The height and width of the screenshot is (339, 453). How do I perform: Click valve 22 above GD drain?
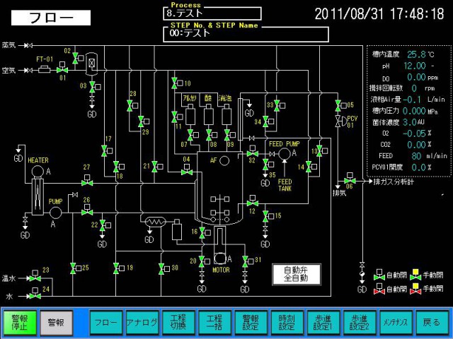(x=105, y=225)
